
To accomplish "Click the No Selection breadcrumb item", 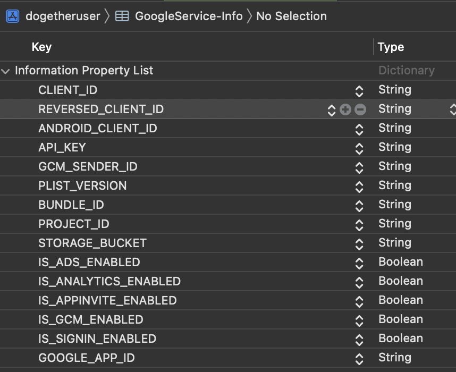I will (x=291, y=16).
